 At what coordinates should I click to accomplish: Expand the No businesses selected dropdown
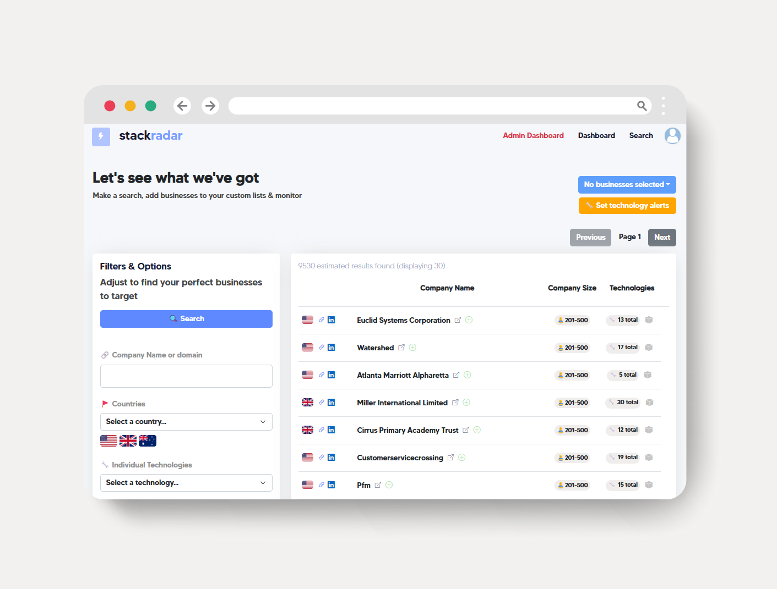pos(627,185)
